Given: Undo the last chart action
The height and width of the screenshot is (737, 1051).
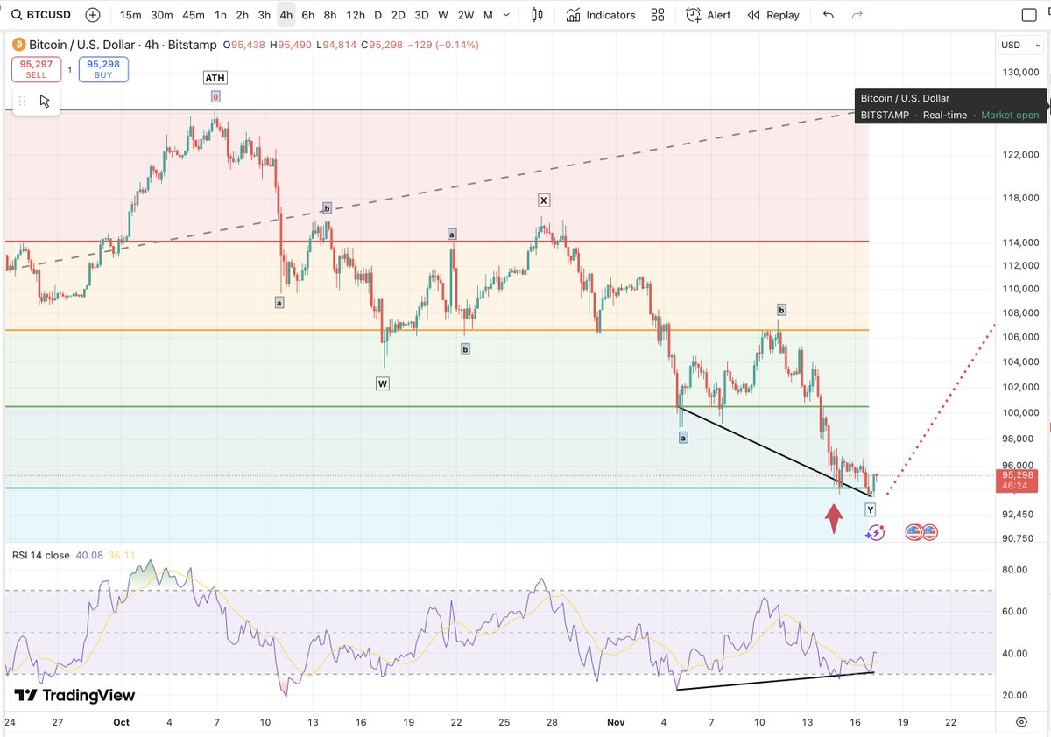Looking at the screenshot, I should (829, 15).
